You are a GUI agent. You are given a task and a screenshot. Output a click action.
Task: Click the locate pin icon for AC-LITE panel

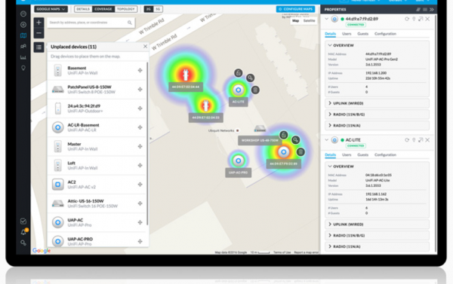(414, 140)
